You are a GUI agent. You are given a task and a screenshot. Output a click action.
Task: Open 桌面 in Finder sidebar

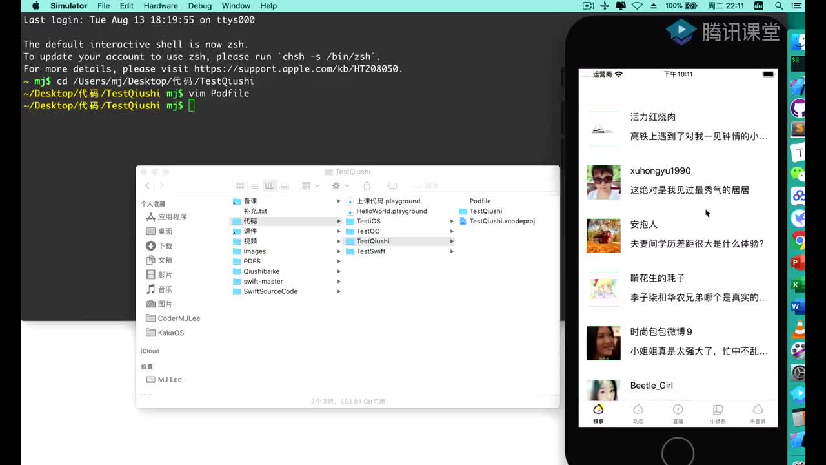(x=159, y=231)
